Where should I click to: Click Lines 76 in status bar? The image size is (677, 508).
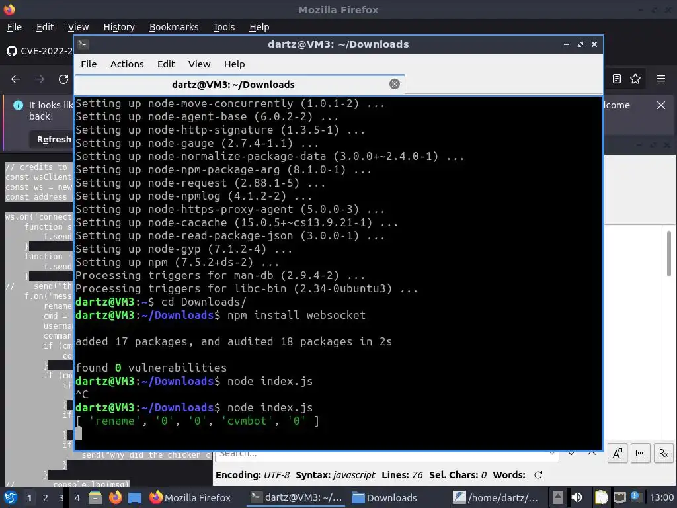tap(402, 475)
